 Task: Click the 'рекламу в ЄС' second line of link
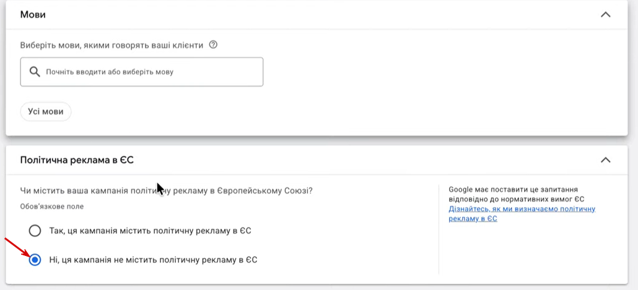point(473,219)
